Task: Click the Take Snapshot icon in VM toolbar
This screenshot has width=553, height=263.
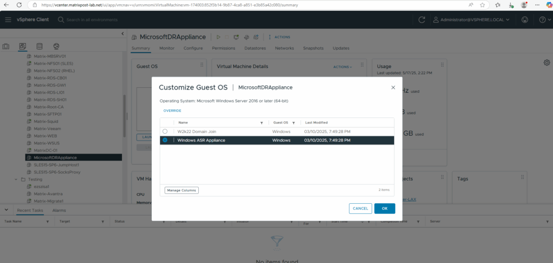Action: coord(257,37)
